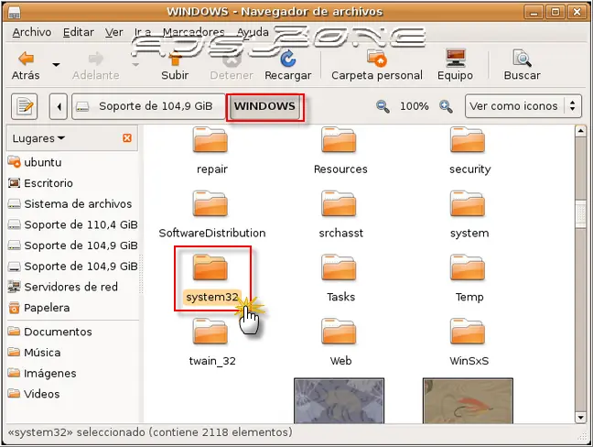Select the repair folder icon
The image size is (593, 447).
[x=210, y=139]
